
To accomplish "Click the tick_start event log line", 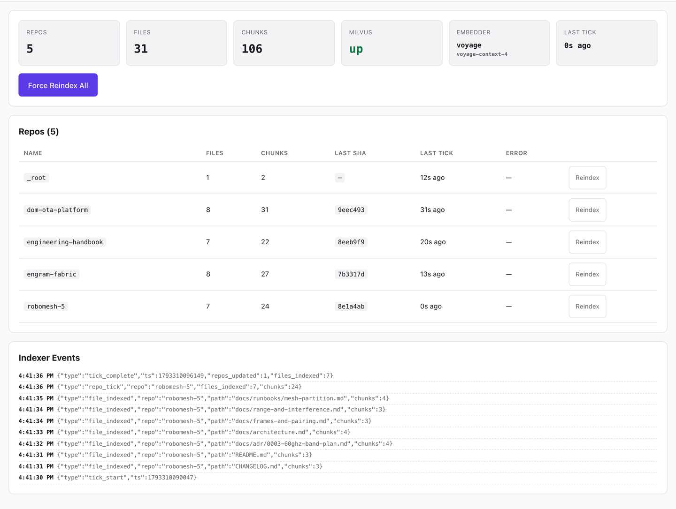I will [338, 478].
